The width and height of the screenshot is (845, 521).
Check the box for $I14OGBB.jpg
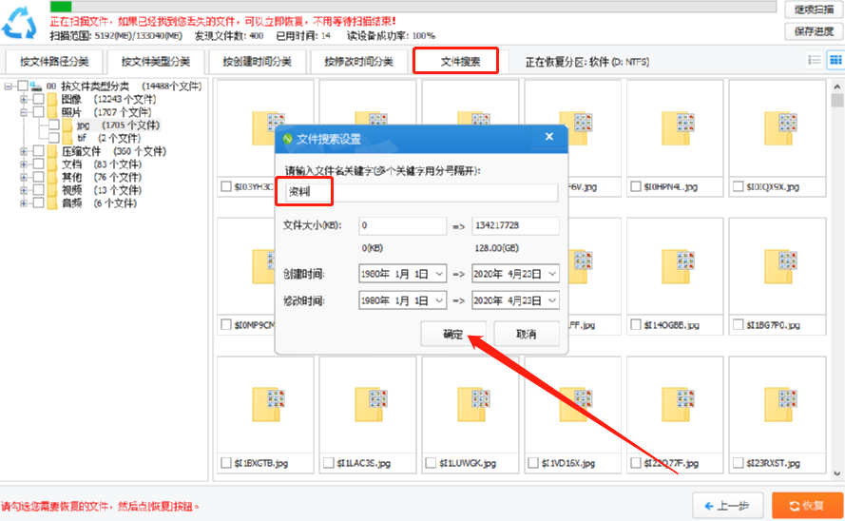(636, 324)
